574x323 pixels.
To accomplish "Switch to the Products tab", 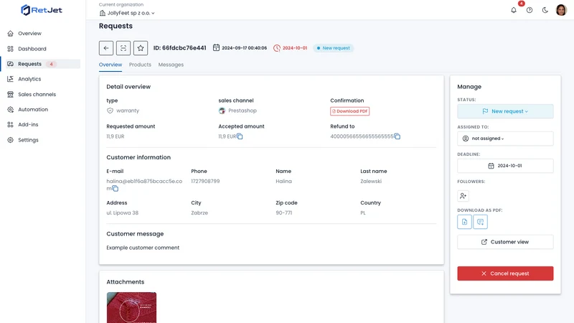I will coord(140,65).
